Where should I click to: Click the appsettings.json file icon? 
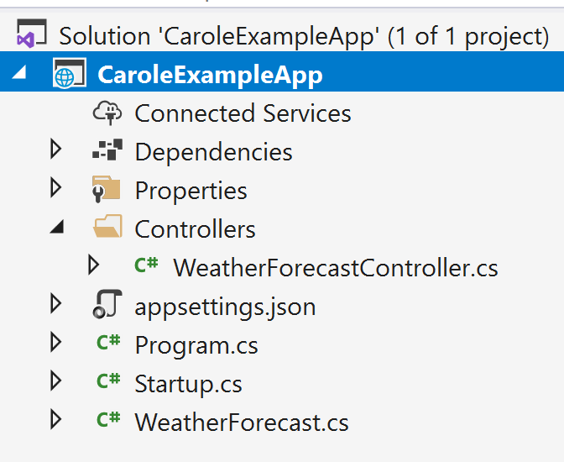pos(107,304)
